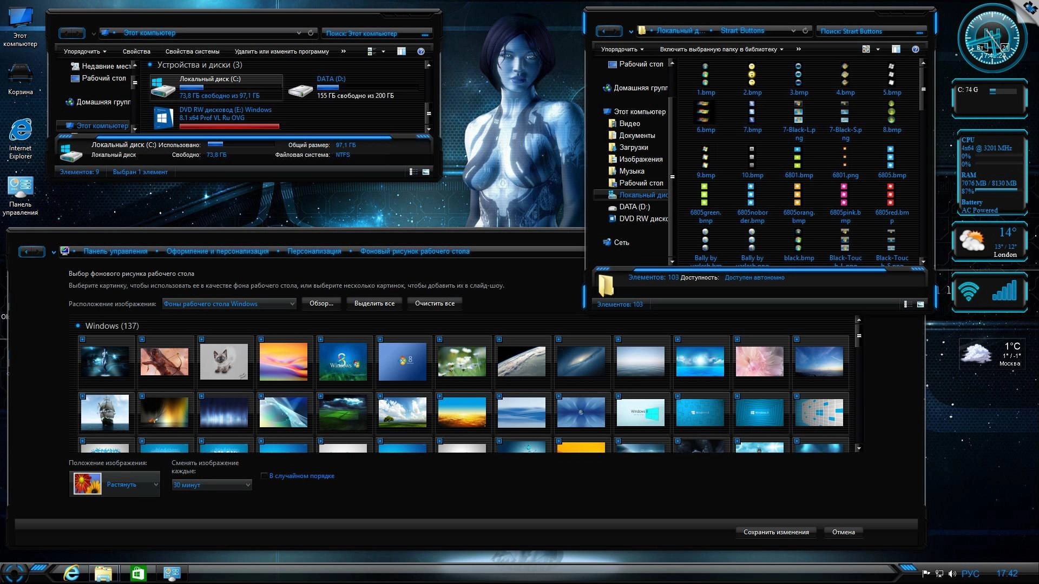Expand the "30 минут" interval dropdown
The image size is (1039, 584).
[211, 485]
